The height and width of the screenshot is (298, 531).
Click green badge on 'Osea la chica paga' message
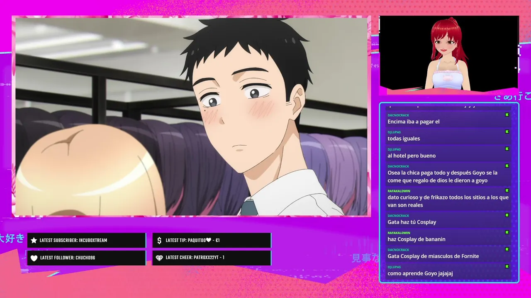click(507, 166)
